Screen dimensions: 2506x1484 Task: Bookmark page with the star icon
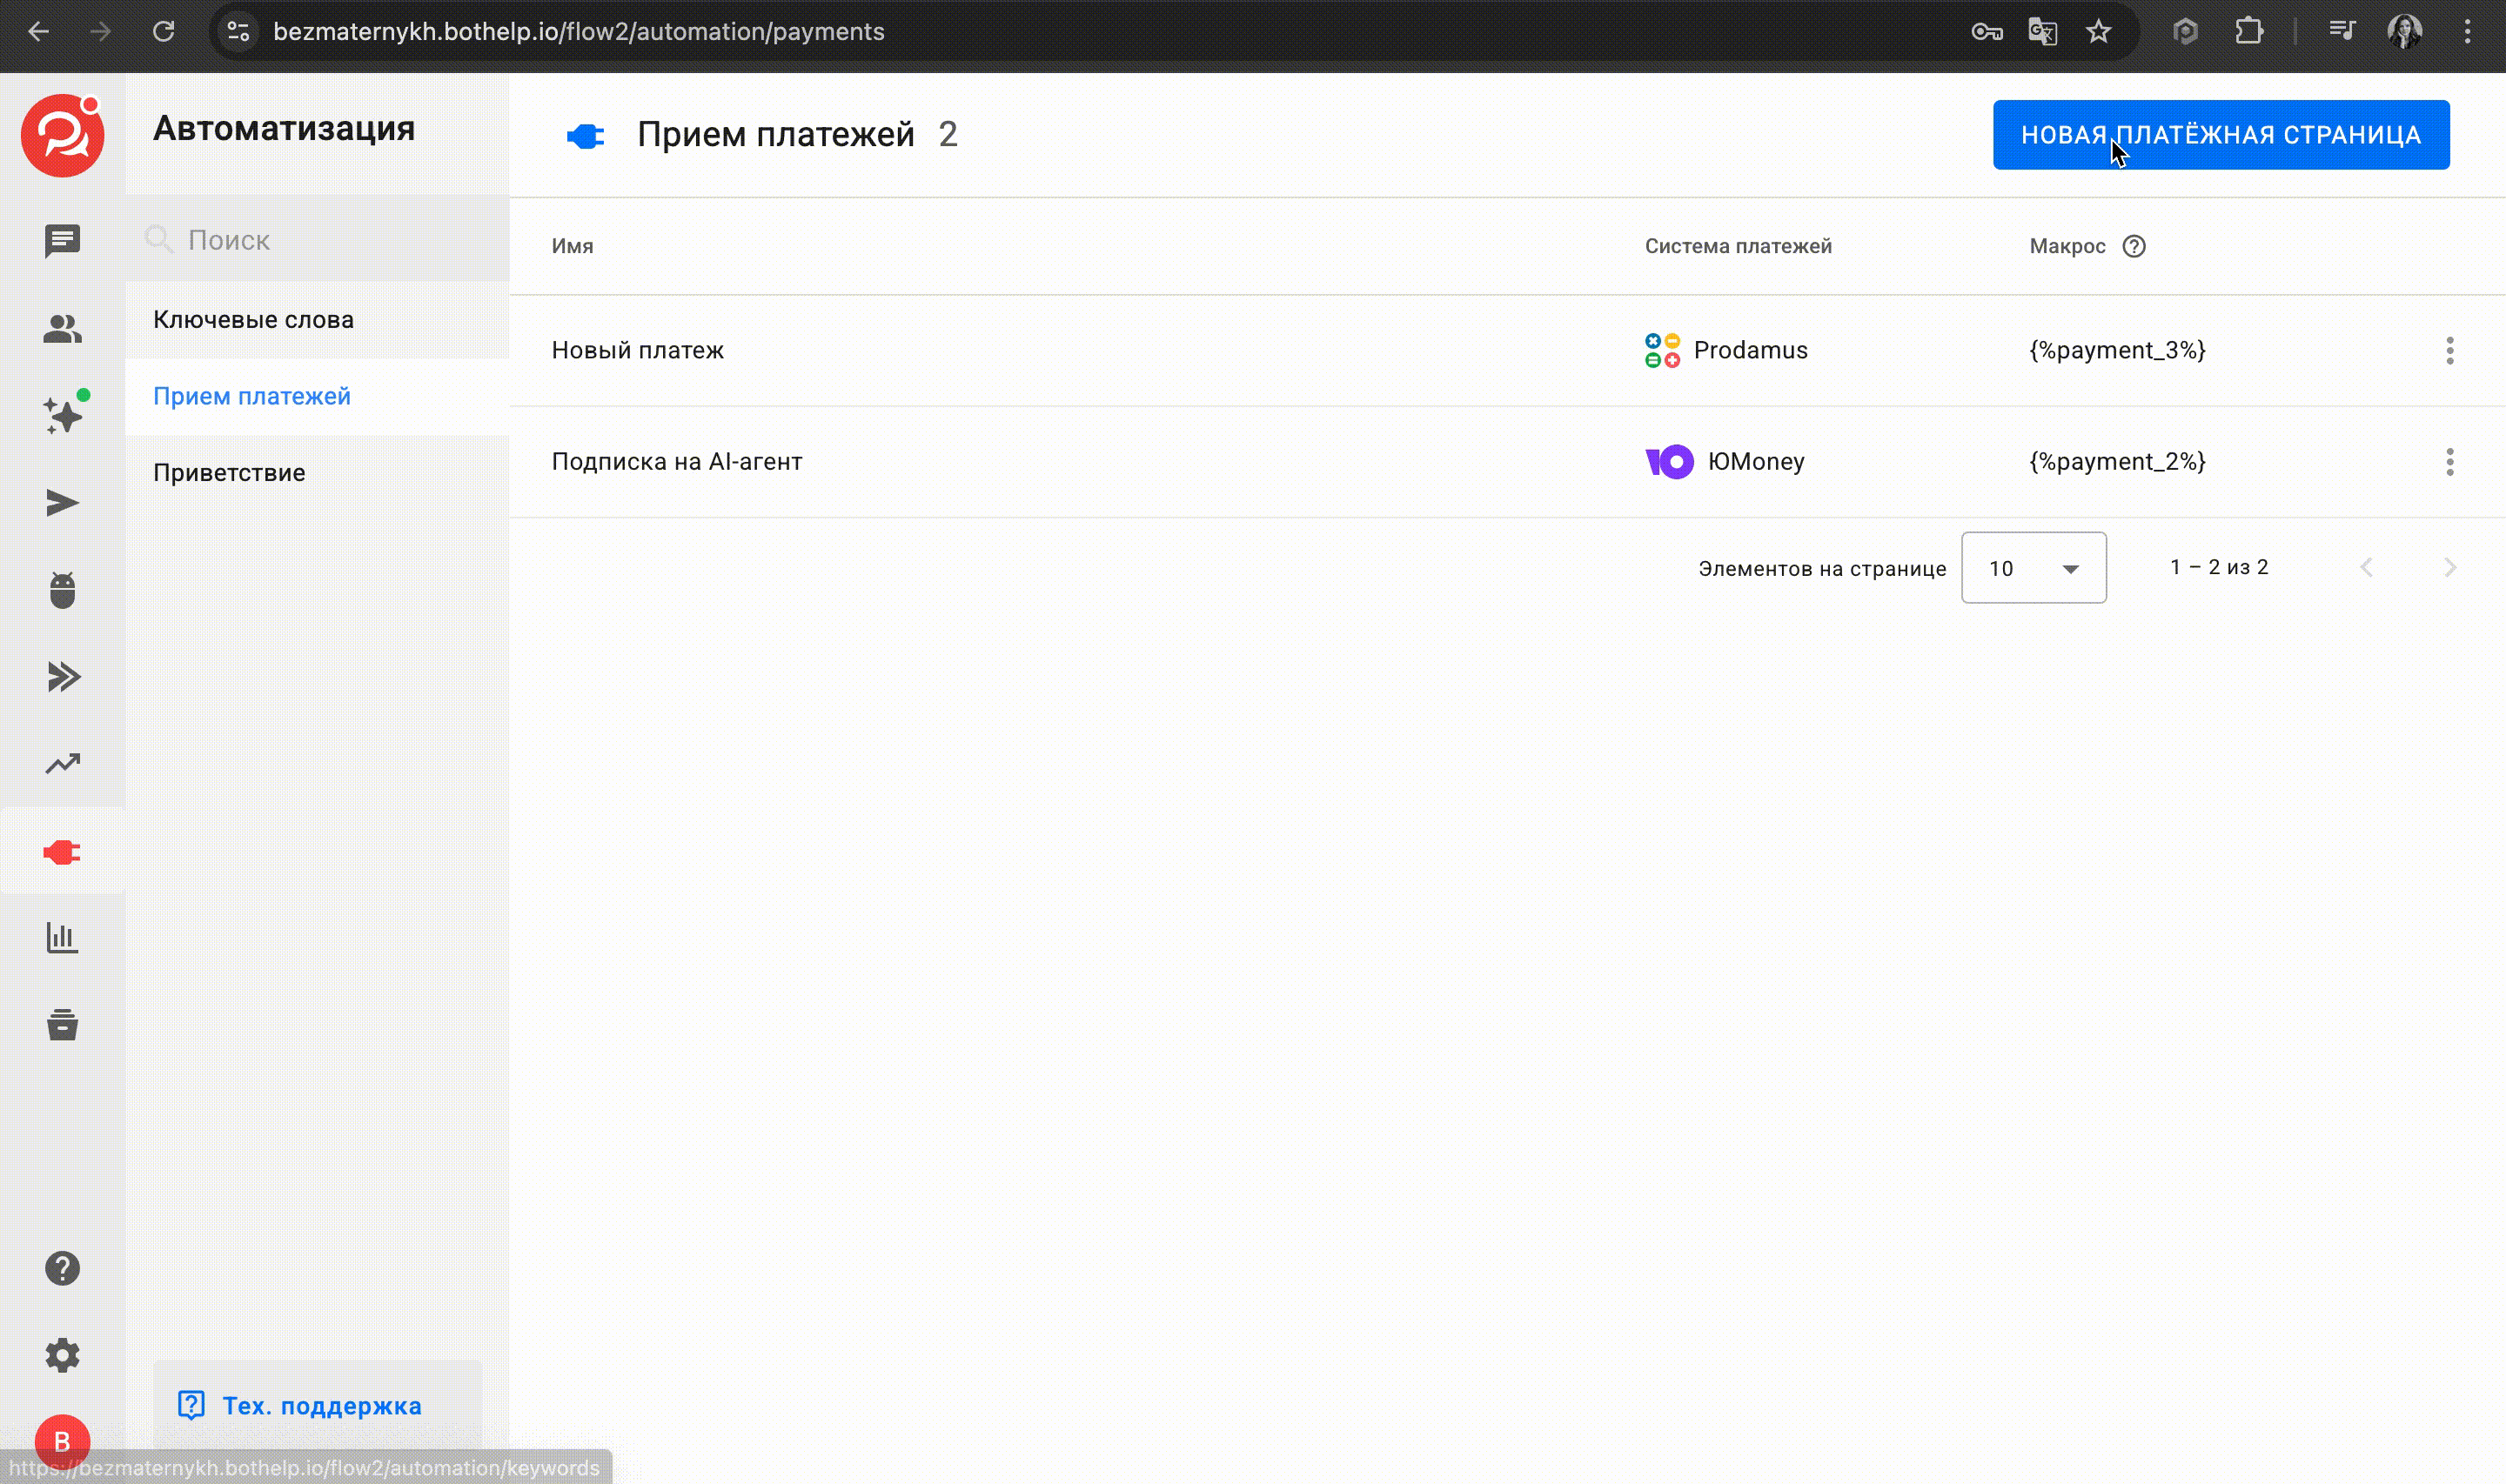point(2098,32)
